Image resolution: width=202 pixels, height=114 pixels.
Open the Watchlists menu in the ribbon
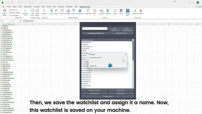[x=45, y=13]
